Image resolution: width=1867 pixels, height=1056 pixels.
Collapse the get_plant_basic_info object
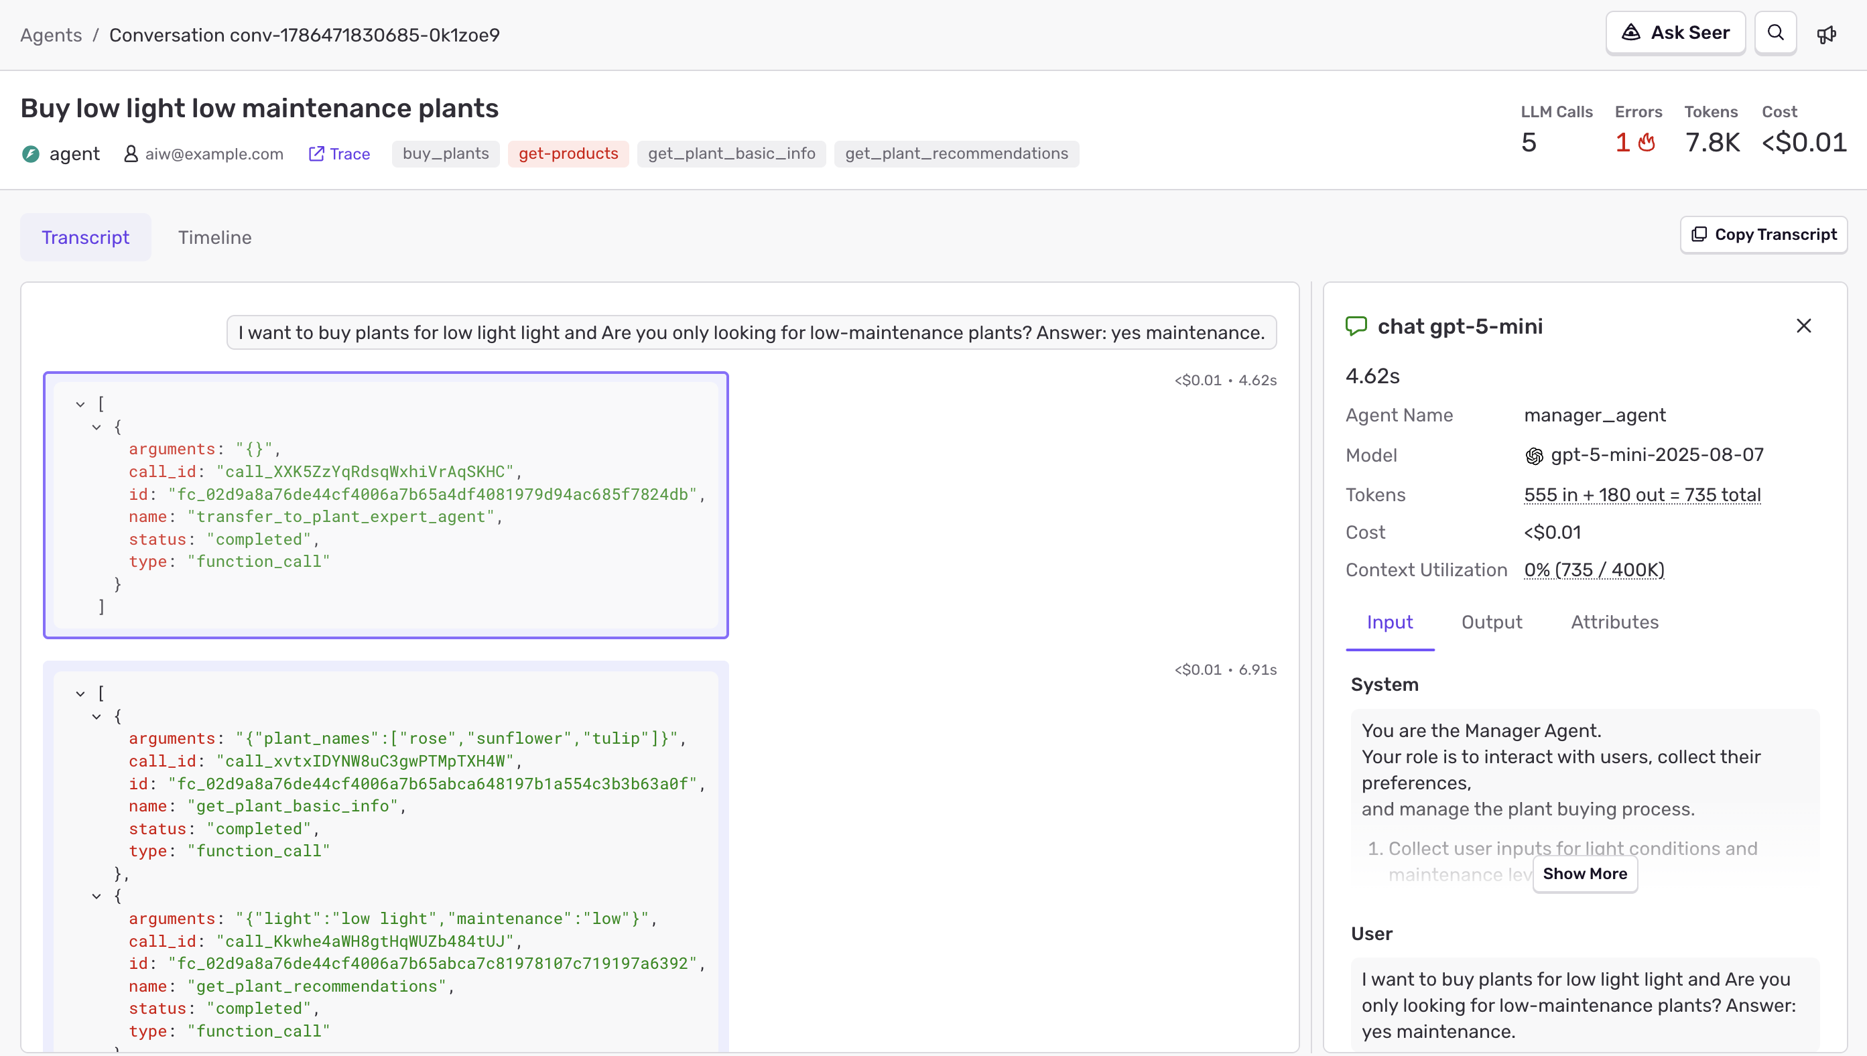coord(96,716)
